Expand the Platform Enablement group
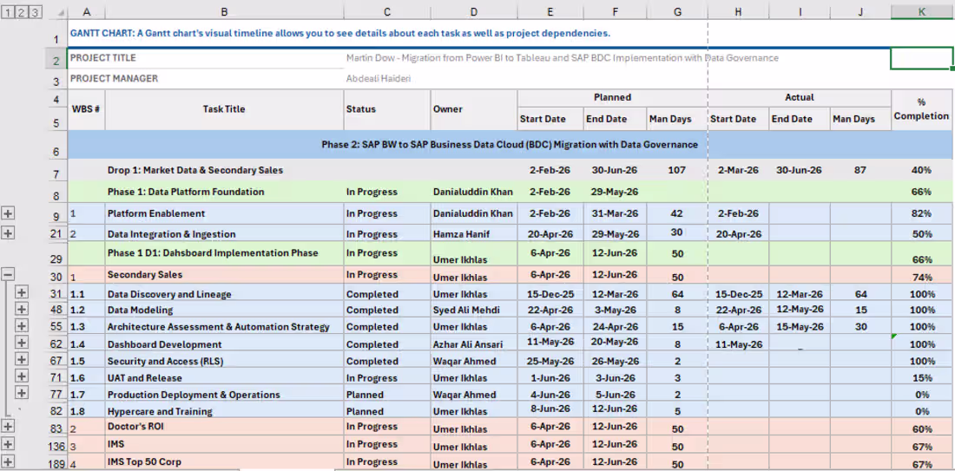This screenshot has width=955, height=471. click(8, 213)
